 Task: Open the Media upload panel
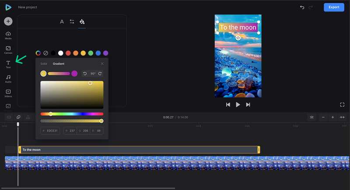click(x=8, y=35)
